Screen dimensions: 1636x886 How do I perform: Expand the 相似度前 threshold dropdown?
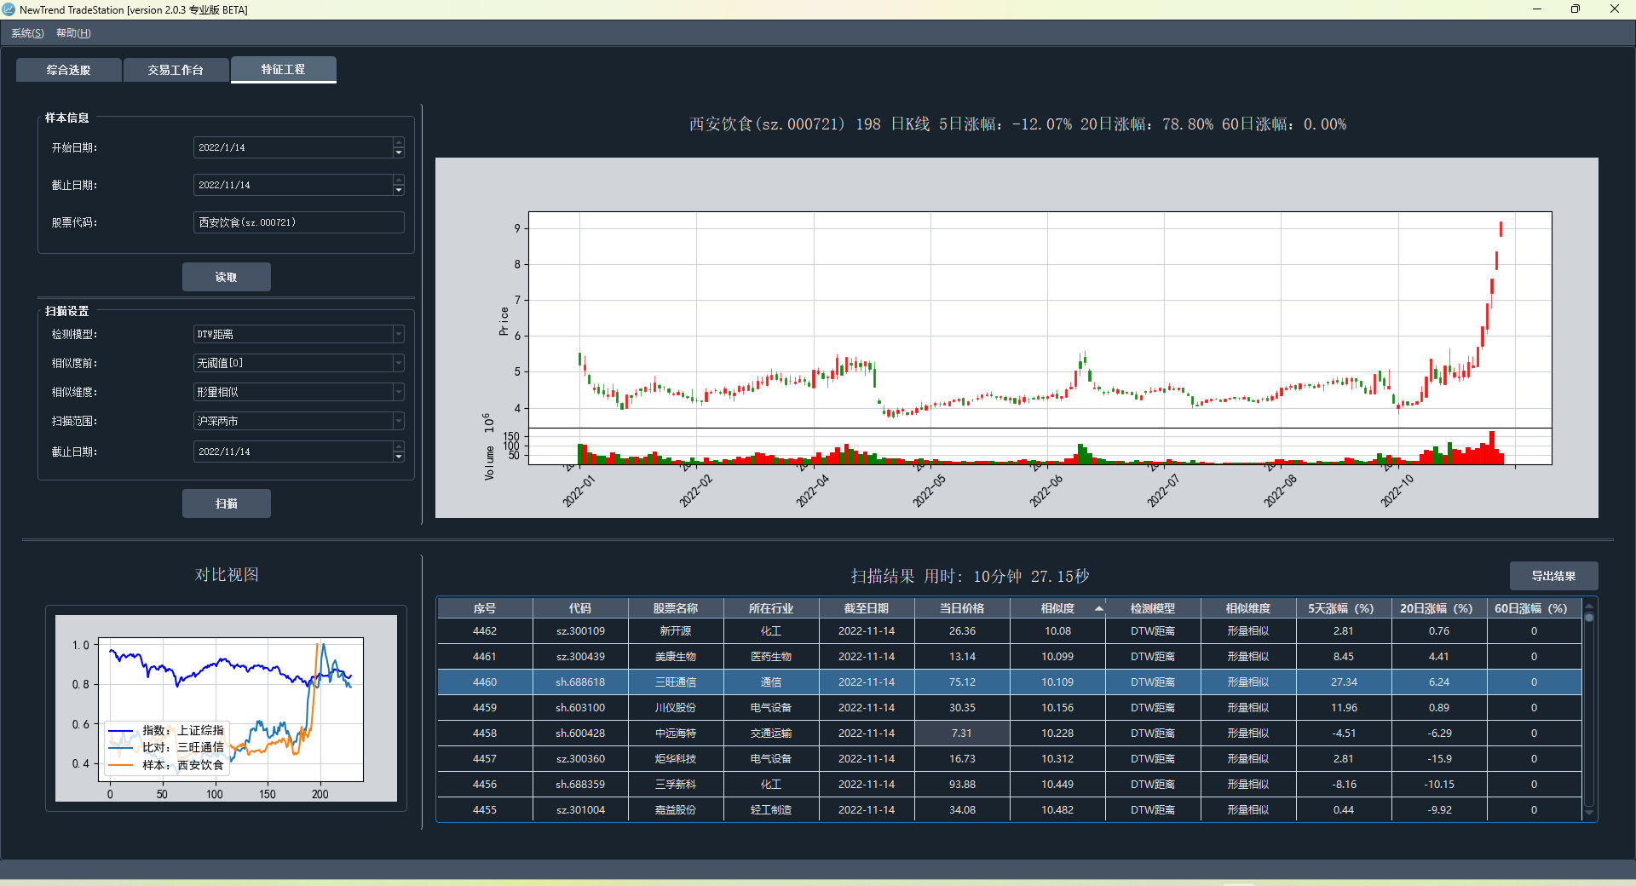tap(398, 364)
